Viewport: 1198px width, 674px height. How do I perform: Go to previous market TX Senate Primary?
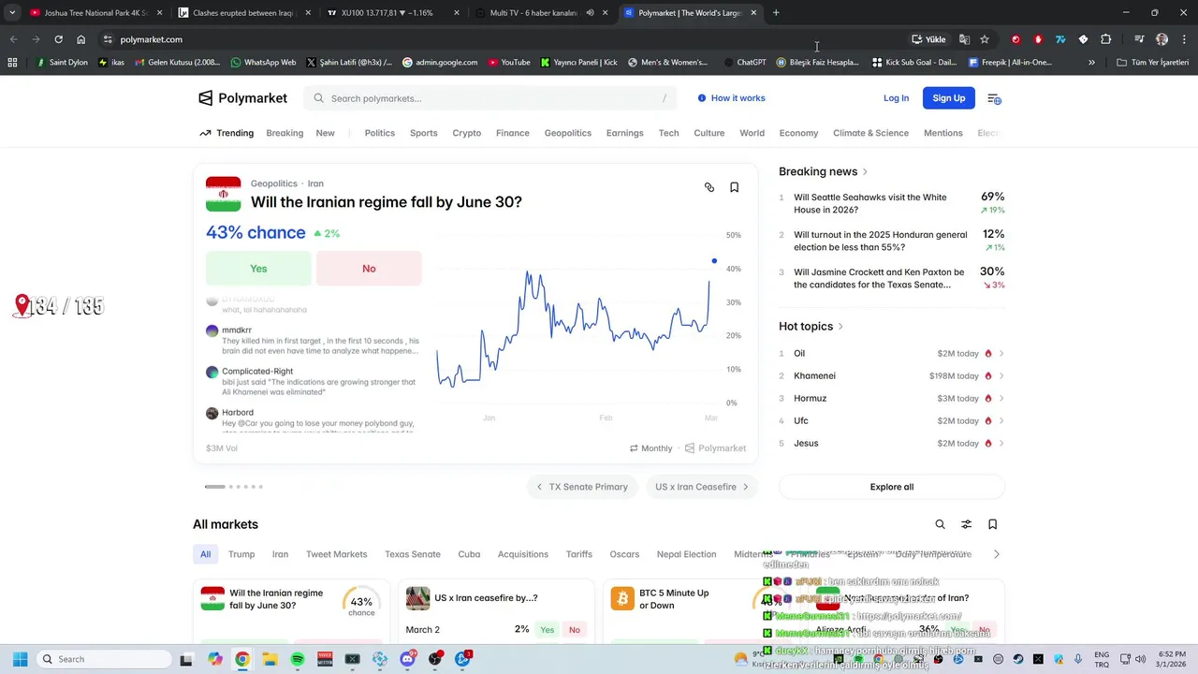click(x=582, y=487)
